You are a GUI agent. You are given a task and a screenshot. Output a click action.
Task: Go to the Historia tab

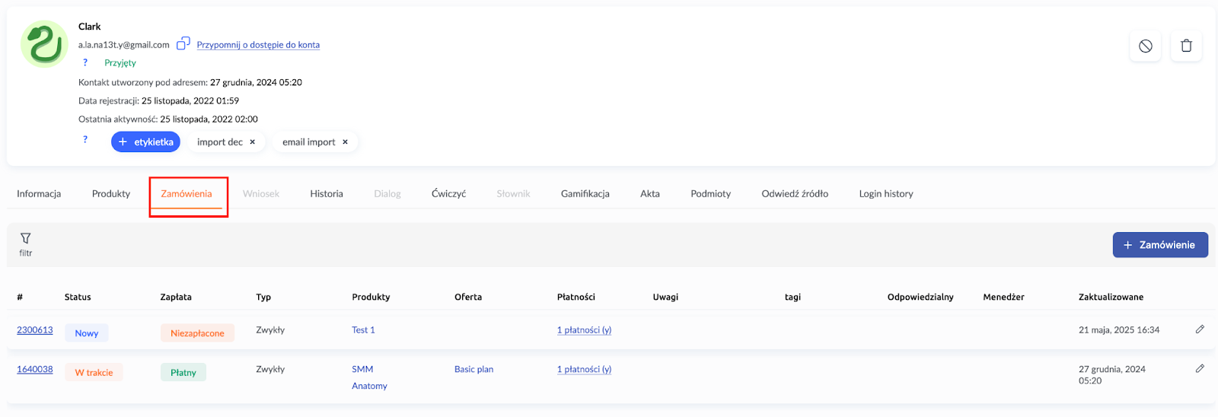click(327, 194)
